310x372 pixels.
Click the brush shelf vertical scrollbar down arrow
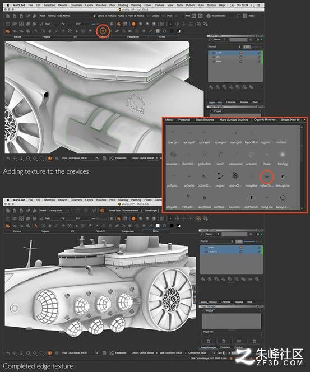coord(302,208)
